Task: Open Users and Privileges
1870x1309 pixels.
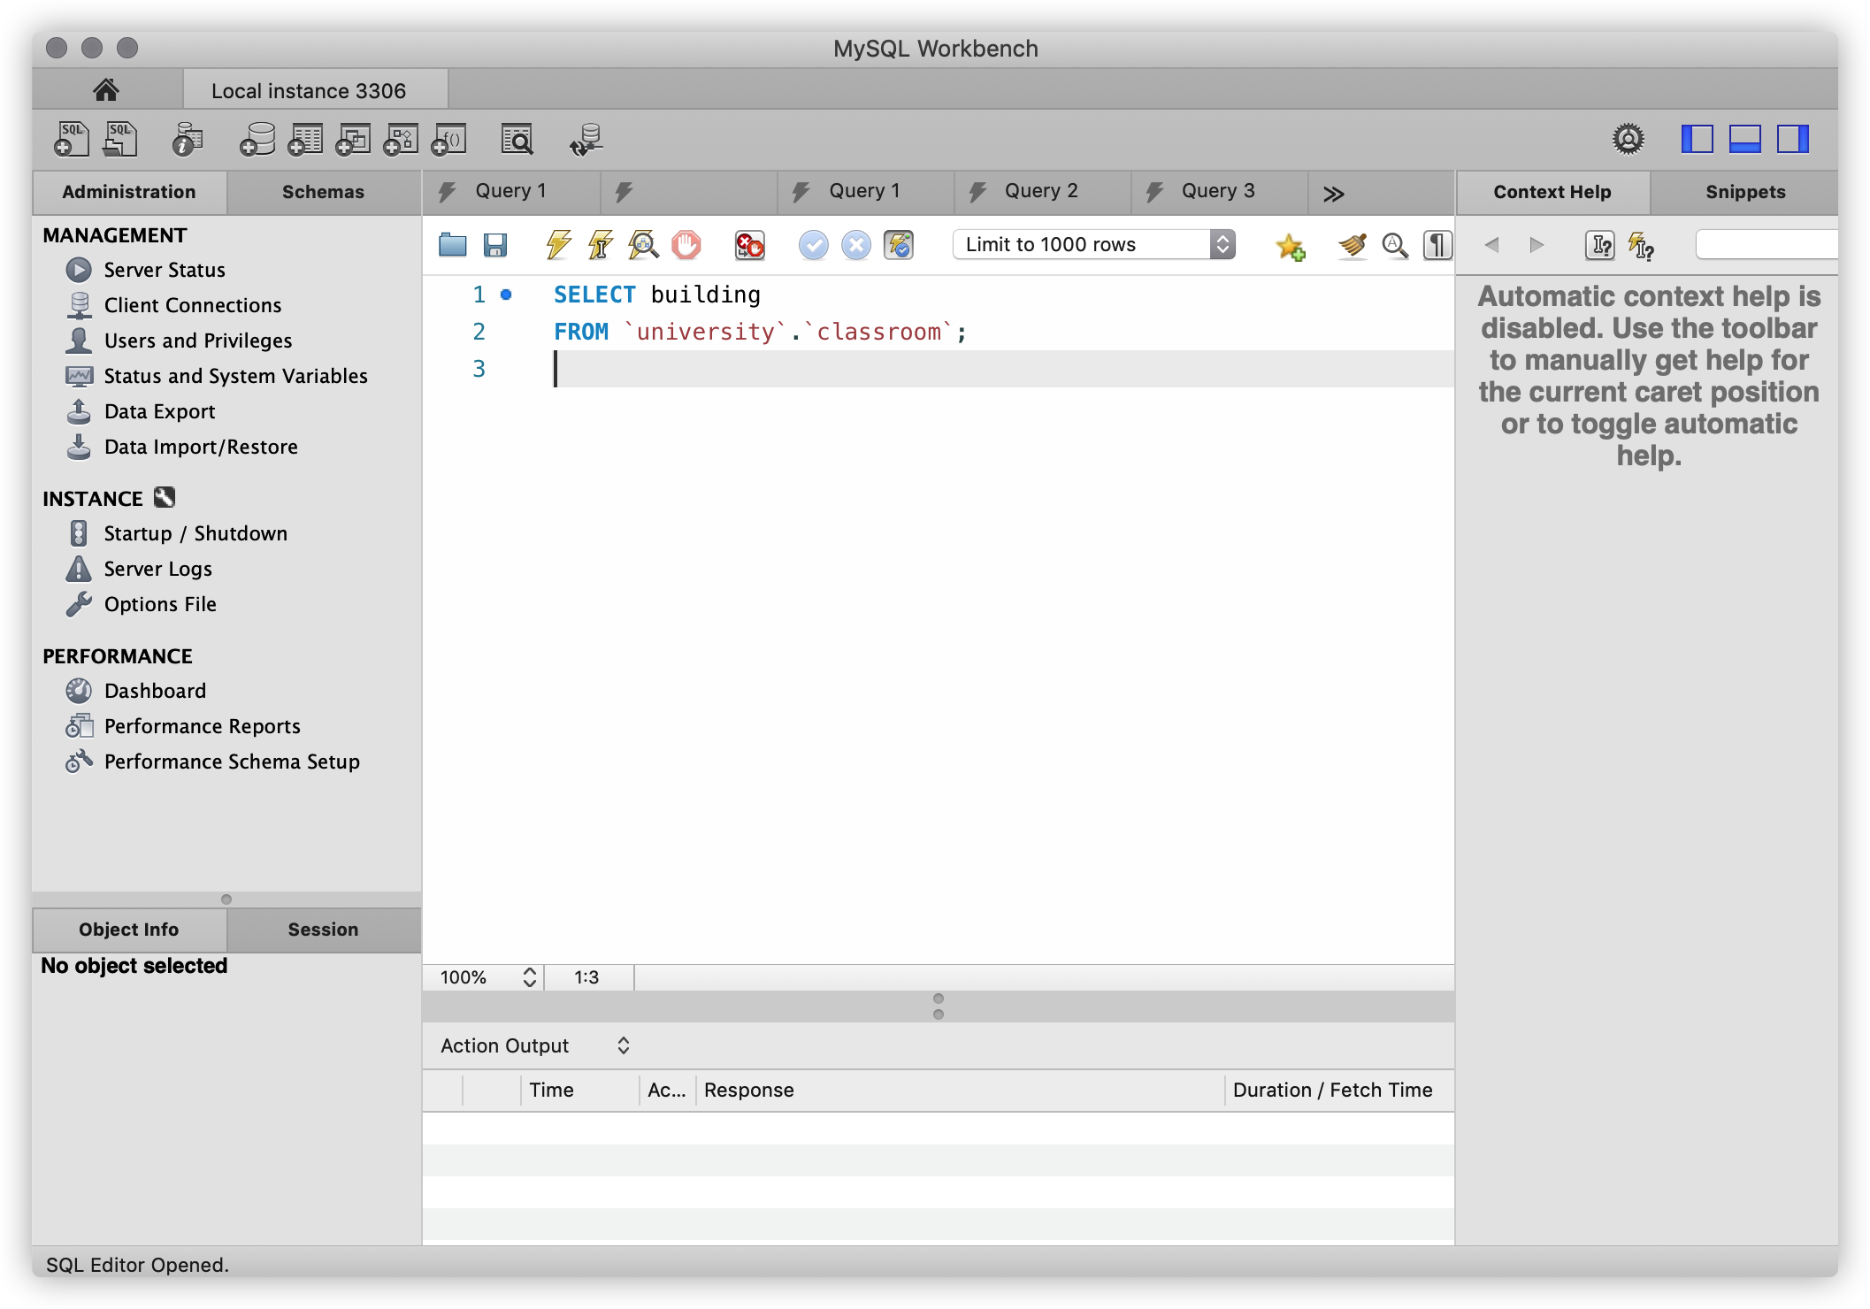Action: pos(198,341)
